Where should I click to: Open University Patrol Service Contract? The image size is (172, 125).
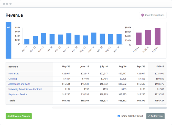pyautogui.click(x=25, y=89)
